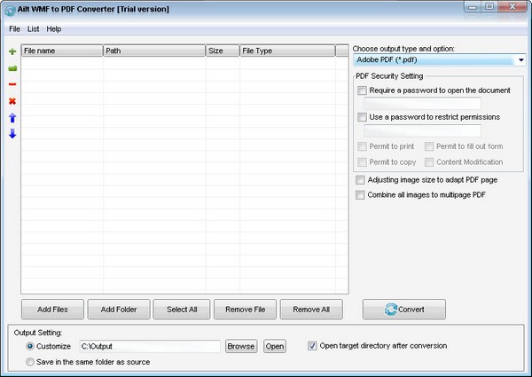Sort by File name column header
This screenshot has width=532, height=377.
(x=62, y=51)
